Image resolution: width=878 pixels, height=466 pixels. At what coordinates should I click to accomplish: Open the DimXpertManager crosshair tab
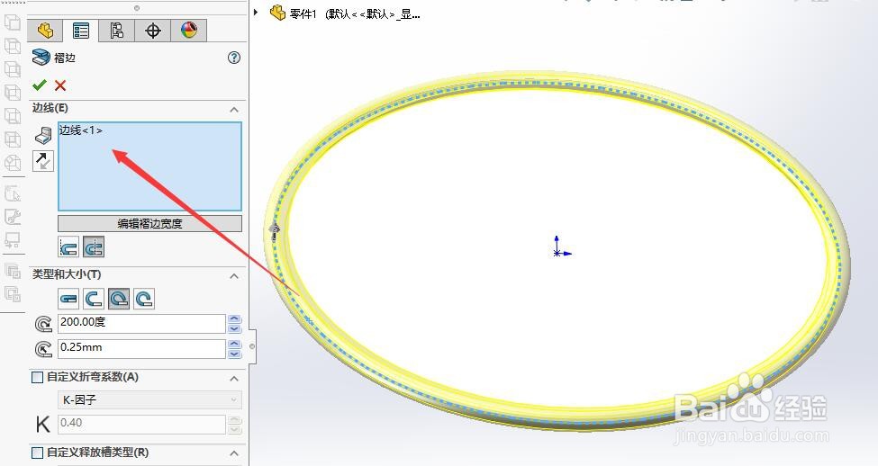tap(153, 31)
